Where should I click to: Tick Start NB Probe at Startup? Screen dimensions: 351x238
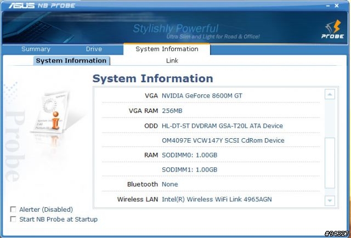[x=13, y=219]
